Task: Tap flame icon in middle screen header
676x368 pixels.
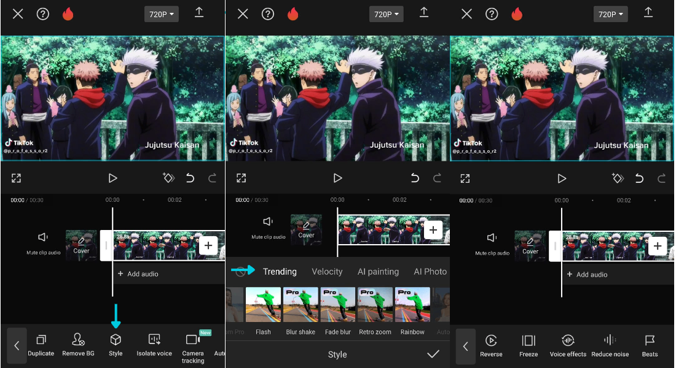Action: tap(293, 14)
